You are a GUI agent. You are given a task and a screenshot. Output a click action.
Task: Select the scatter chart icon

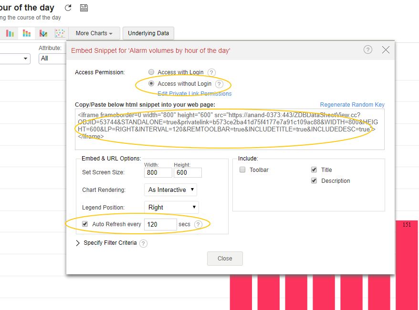60,33
